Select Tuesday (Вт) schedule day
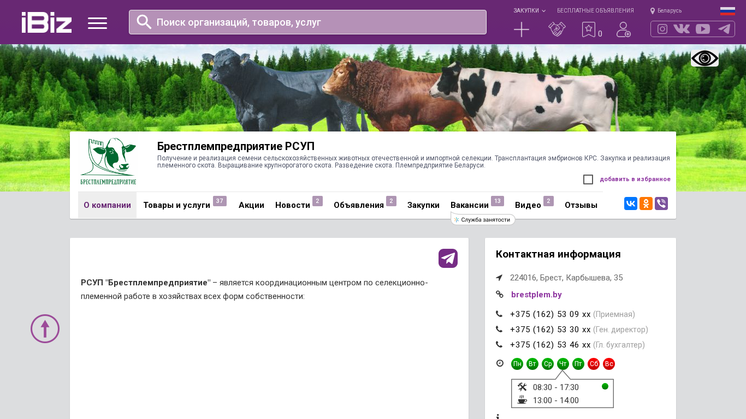Screen dimensions: 746x419 [532, 364]
